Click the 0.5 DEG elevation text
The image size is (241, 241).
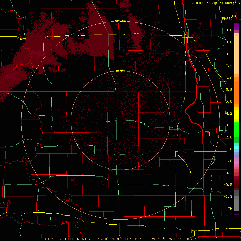tap(133, 239)
